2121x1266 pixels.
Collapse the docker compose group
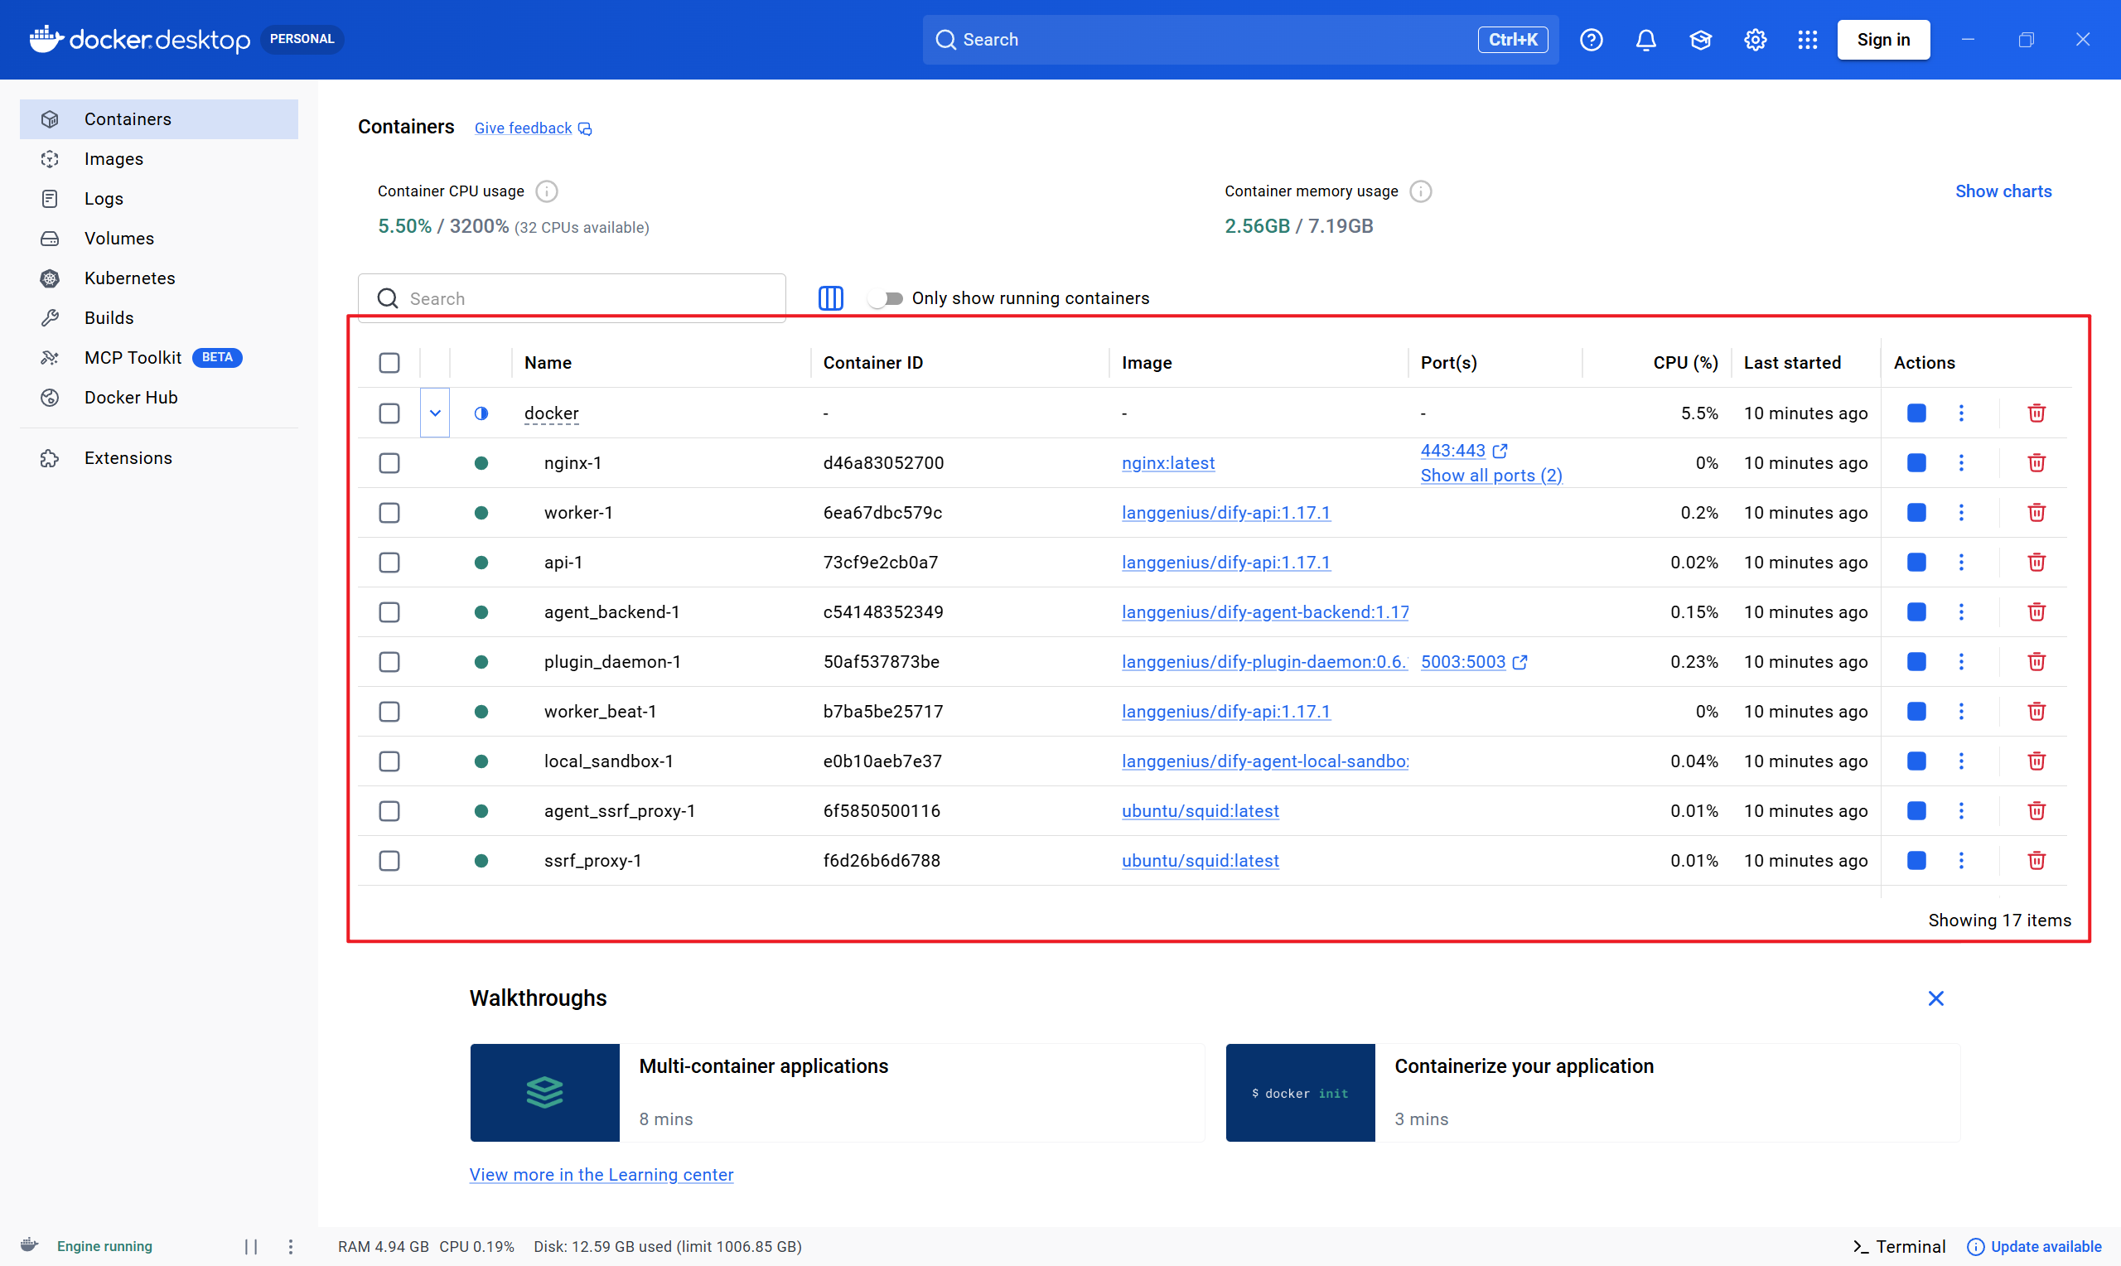(x=434, y=413)
